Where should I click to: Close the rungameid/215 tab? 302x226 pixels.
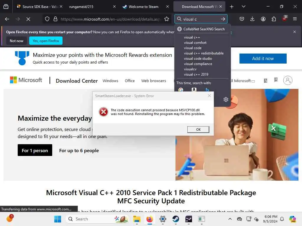click(114, 6)
